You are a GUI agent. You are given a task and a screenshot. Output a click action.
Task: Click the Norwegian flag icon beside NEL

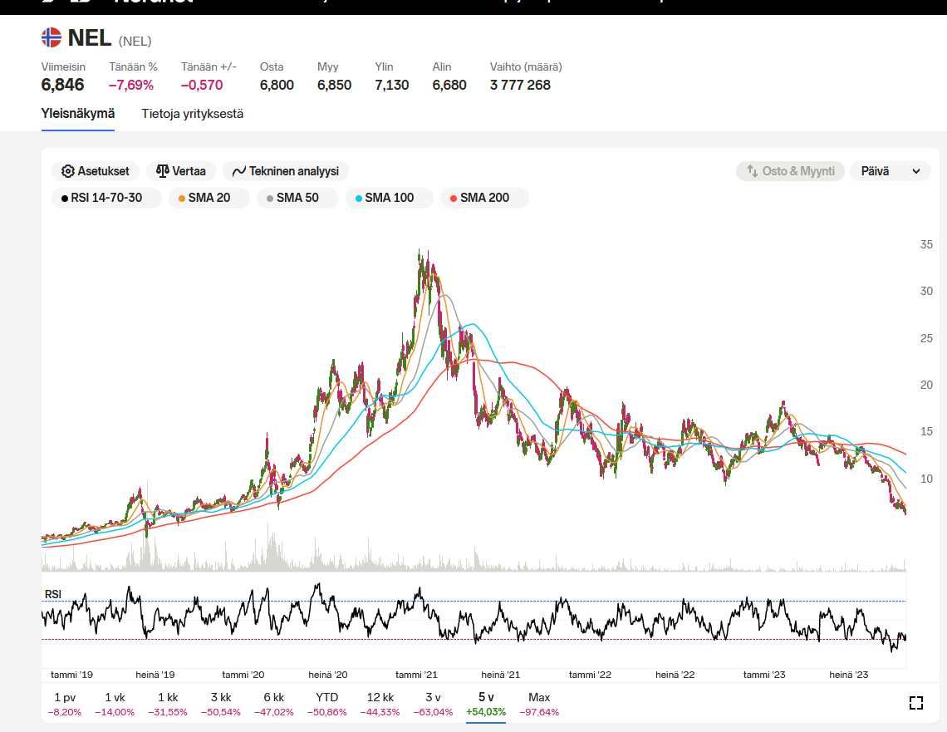point(52,37)
